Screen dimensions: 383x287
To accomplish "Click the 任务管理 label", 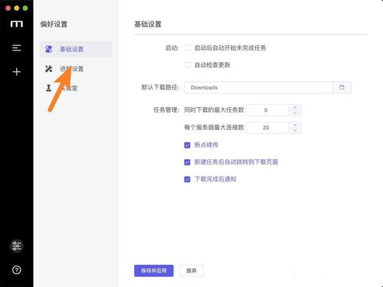I will click(x=166, y=110).
